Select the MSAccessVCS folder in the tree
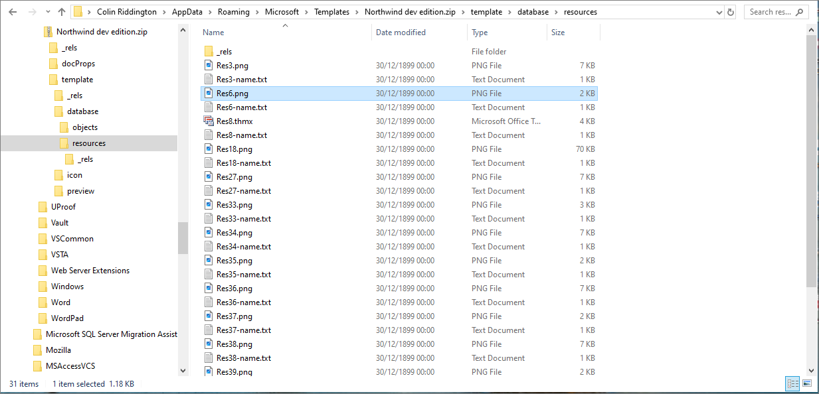The width and height of the screenshot is (819, 394). pos(70,366)
